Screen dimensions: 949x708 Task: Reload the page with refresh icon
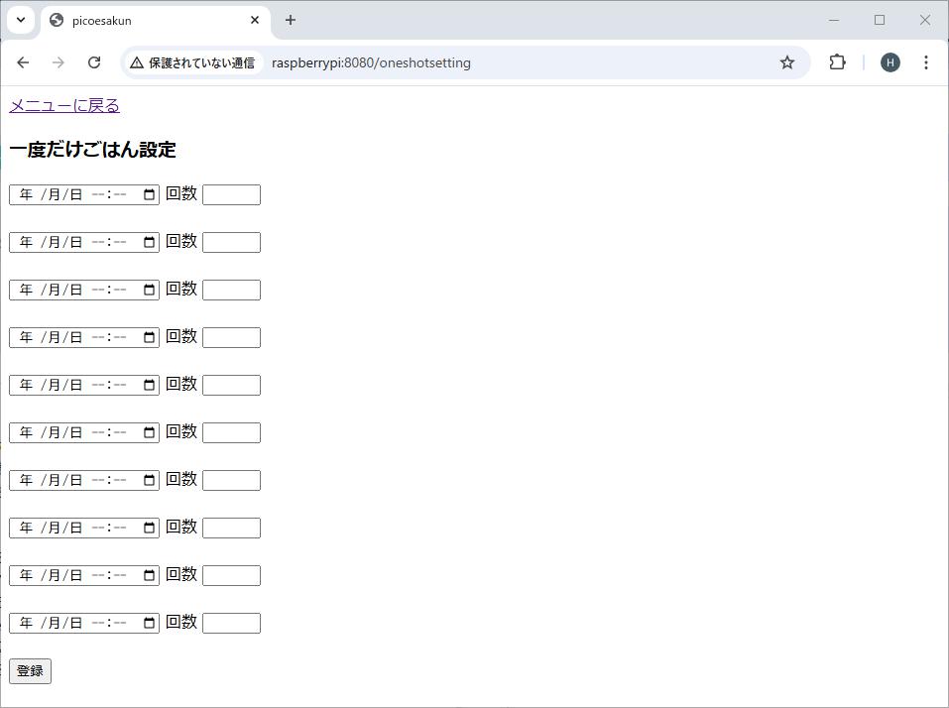tap(94, 62)
